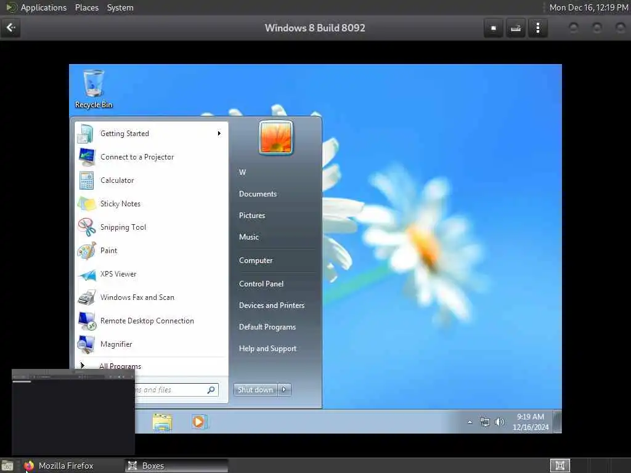Expand the Getting Started submenu arrow

(x=219, y=134)
